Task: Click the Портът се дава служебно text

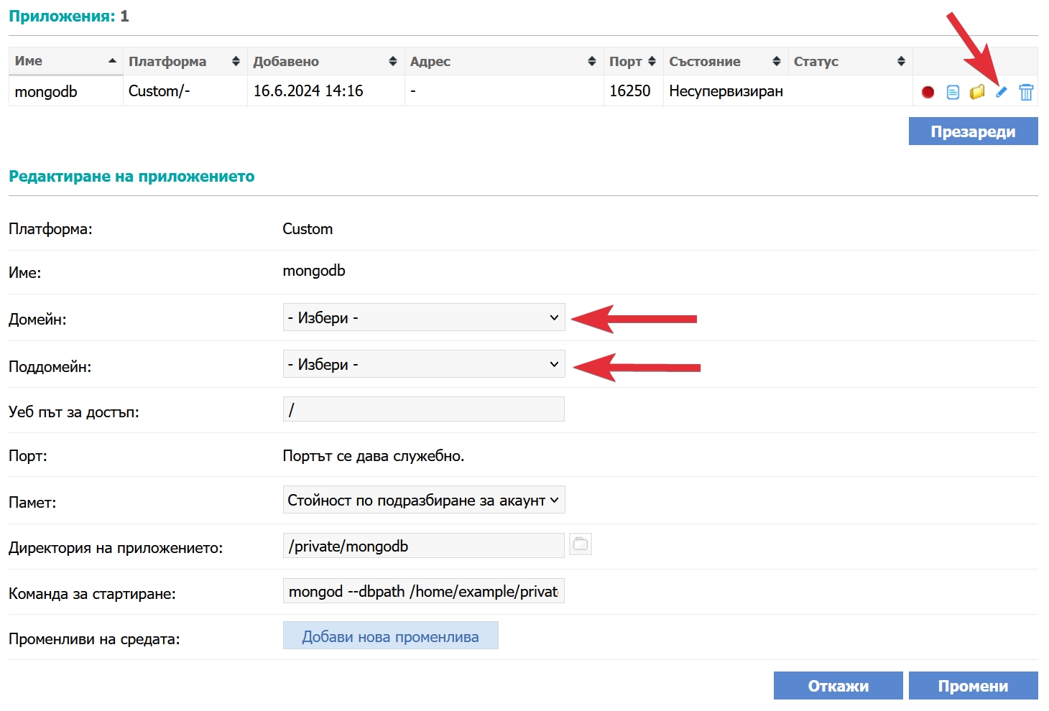Action: (x=373, y=456)
